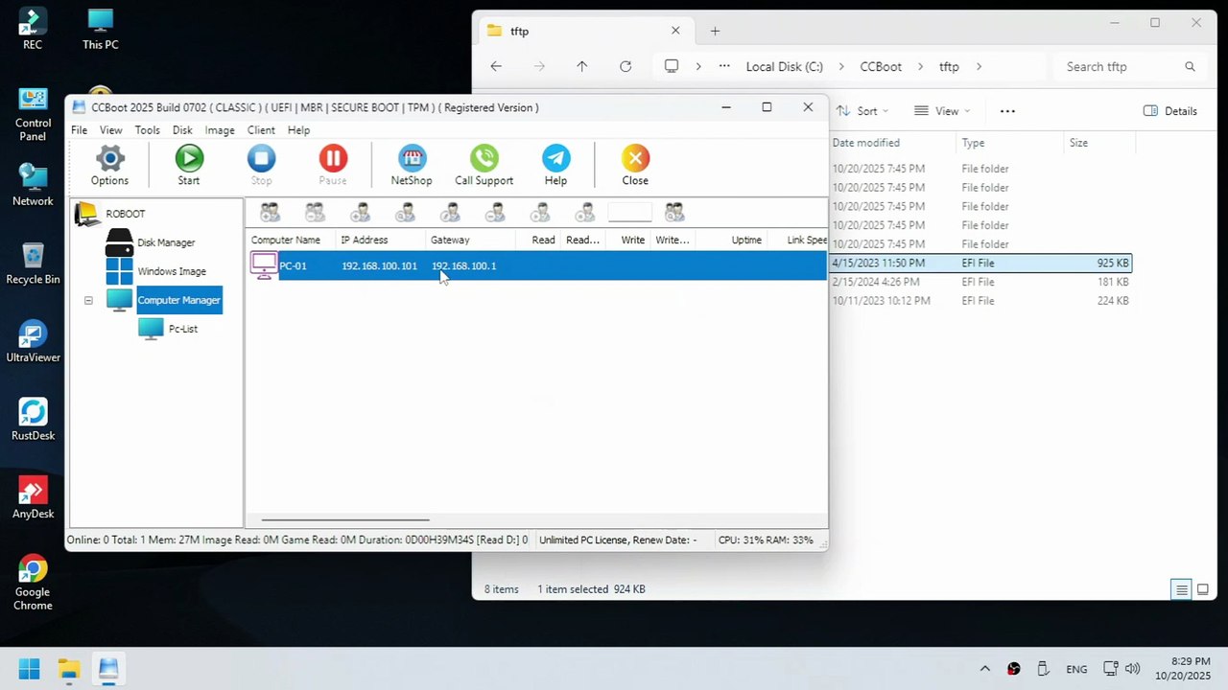The image size is (1228, 690).
Task: Open the Disk menu
Action: [x=182, y=130]
